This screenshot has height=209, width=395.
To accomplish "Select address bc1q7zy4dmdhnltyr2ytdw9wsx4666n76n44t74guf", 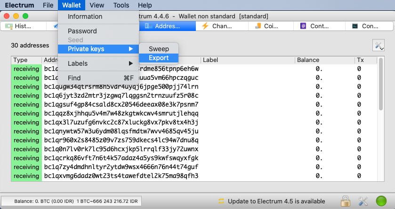I will (121, 167).
